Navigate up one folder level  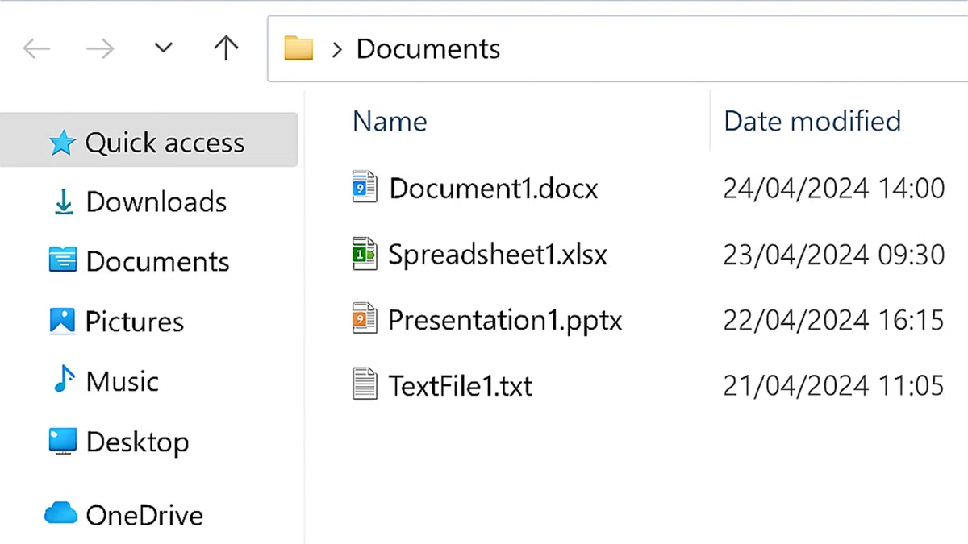226,48
